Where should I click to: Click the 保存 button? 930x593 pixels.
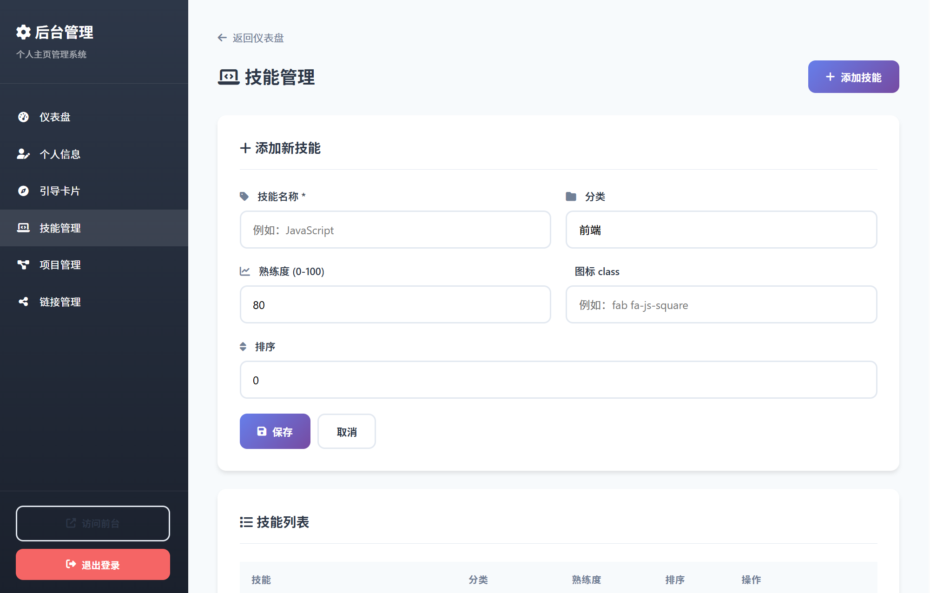[275, 431]
